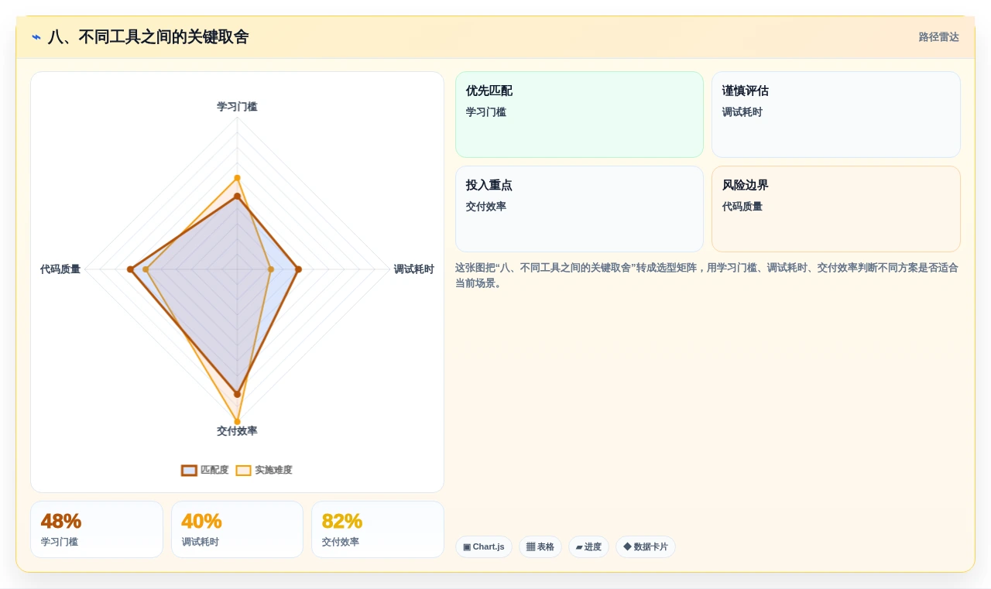Toggle the 实施难度 legend swatch
The width and height of the screenshot is (991, 589).
244,470
